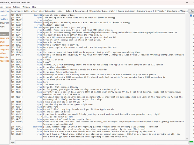The height and width of the screenshot is (145, 194).
Task: Click message 'PC one is like 10 bucks'
Action: (56, 112)
